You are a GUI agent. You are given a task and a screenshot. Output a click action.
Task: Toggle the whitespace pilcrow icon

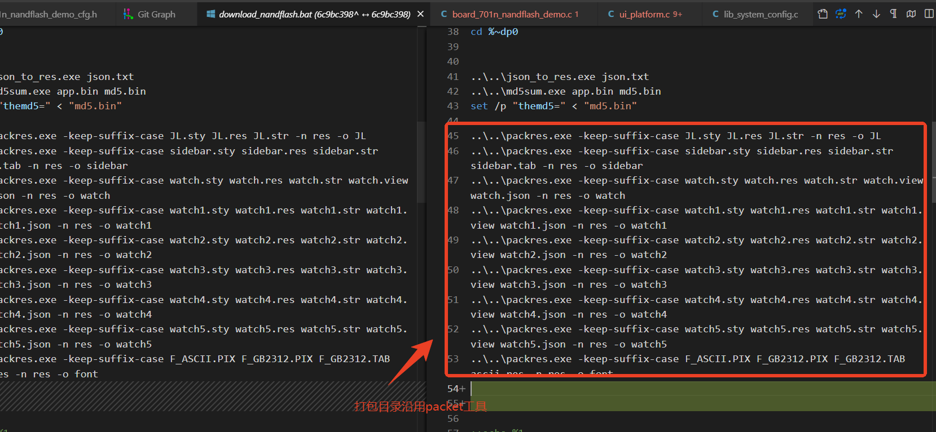(893, 14)
